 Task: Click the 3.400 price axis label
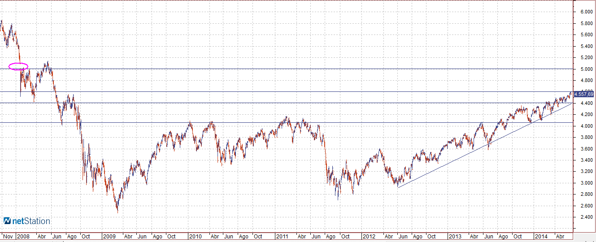(x=587, y=160)
